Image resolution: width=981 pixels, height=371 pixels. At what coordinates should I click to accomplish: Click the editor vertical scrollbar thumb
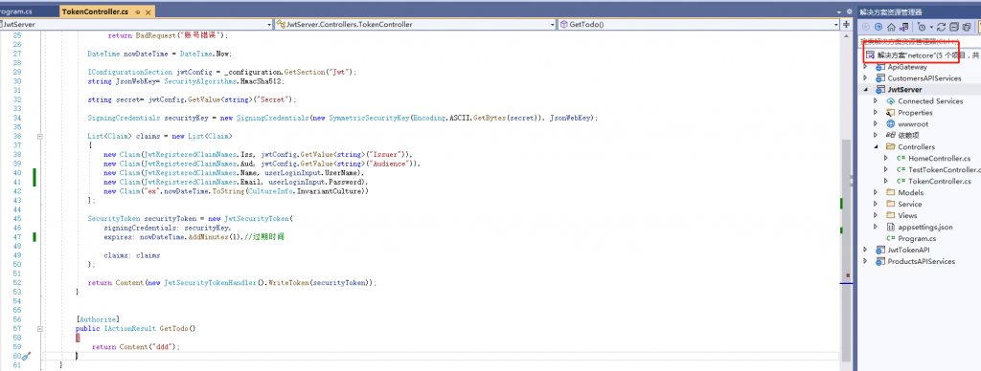click(x=846, y=250)
